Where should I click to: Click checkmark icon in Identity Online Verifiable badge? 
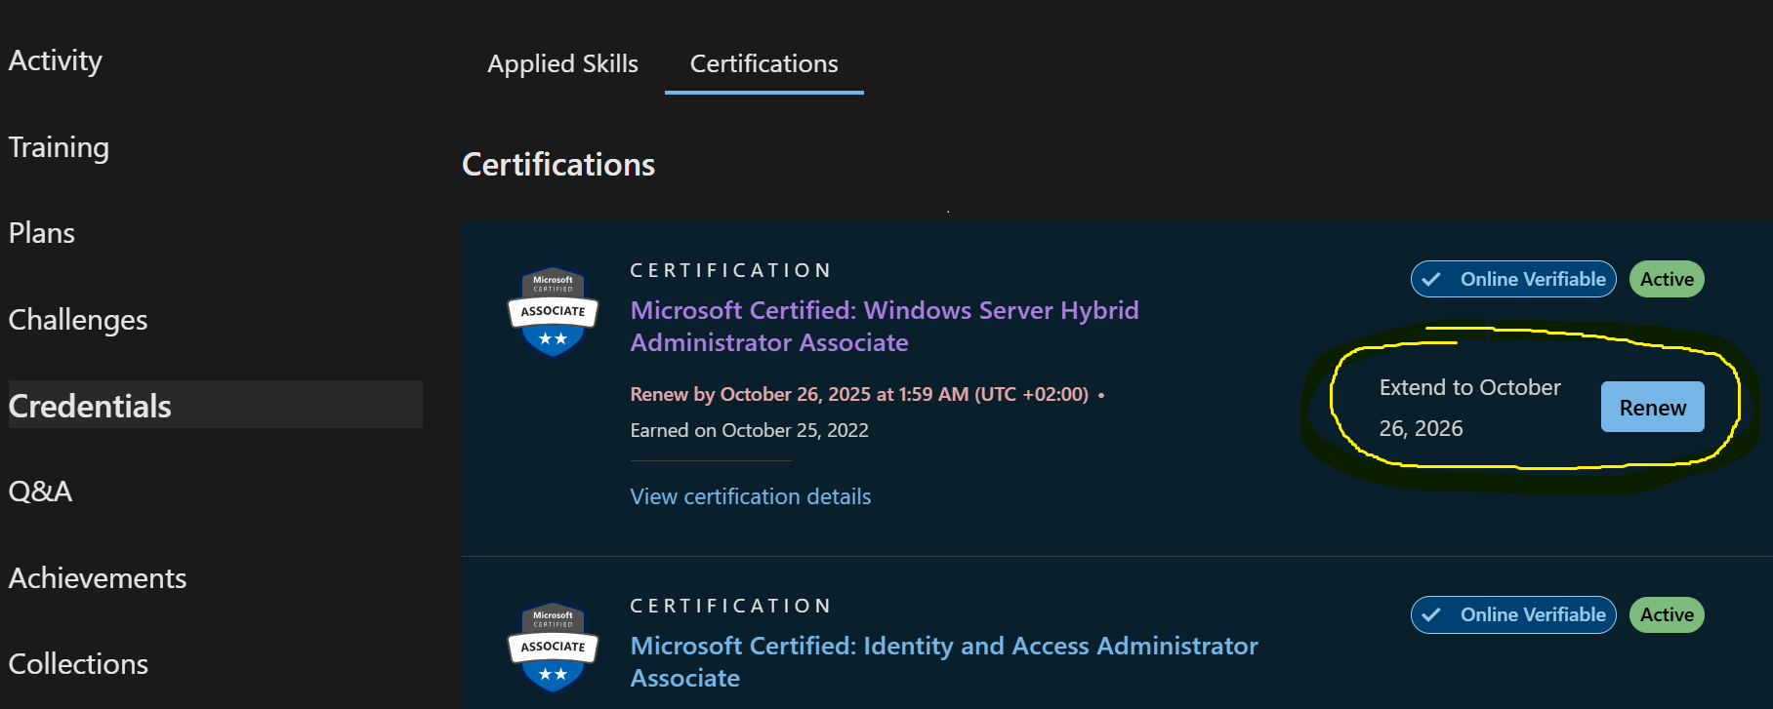[x=1431, y=615]
